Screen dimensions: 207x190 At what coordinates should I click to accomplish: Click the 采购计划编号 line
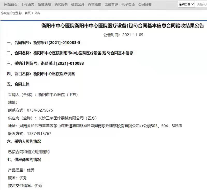click(x=46, y=63)
